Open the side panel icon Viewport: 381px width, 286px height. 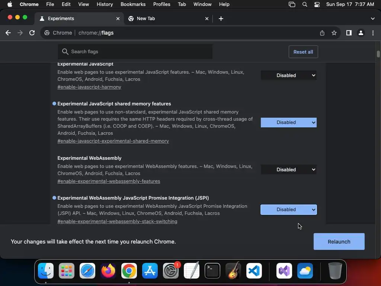(x=349, y=33)
